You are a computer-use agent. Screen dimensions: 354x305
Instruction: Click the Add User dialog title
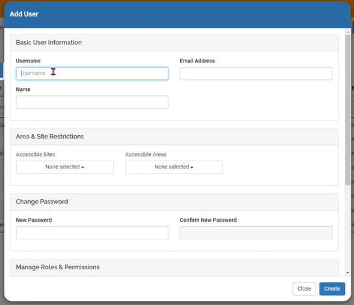click(x=24, y=14)
